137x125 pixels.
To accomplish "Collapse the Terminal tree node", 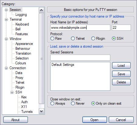I will (x=6, y=19).
